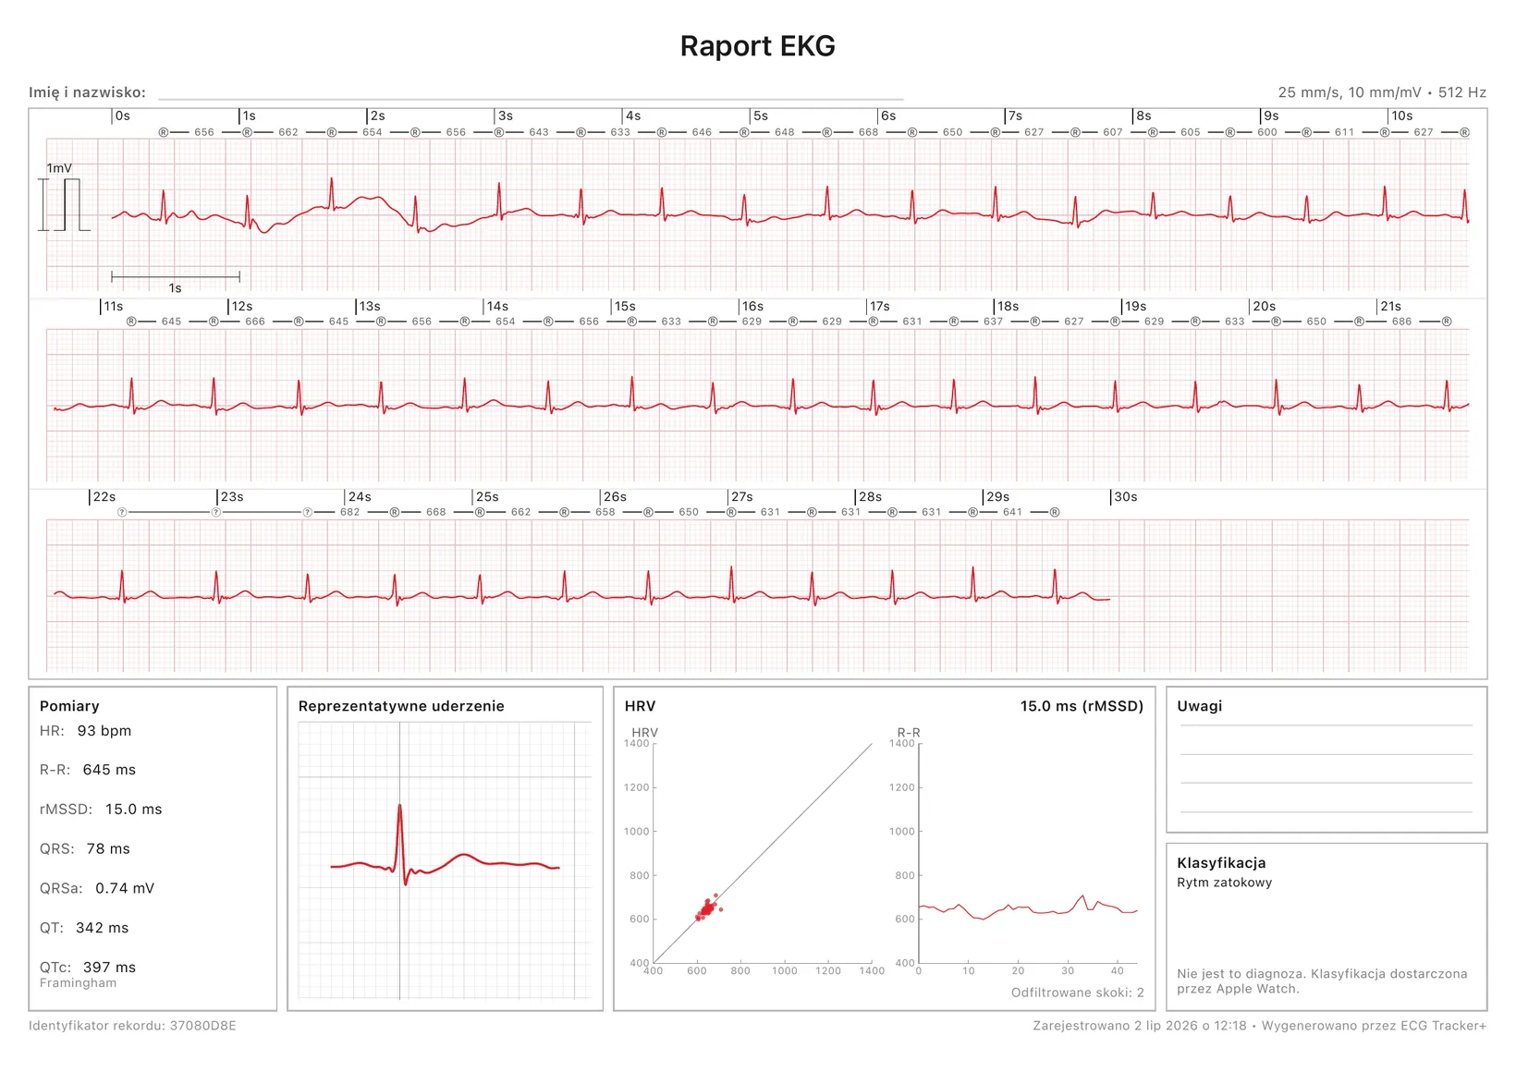Click the Uwagi heading

coord(1200,706)
